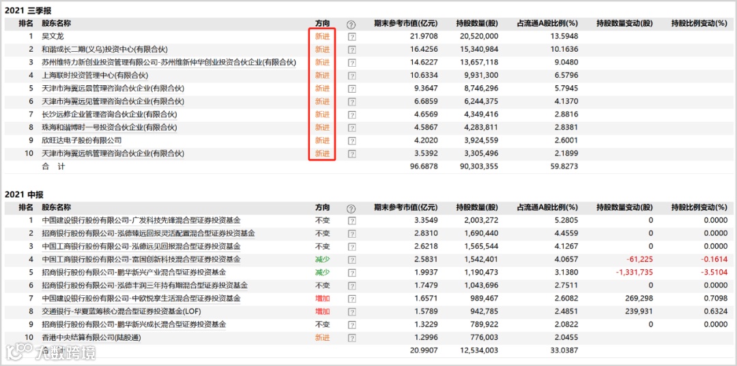
Task: Click question icon in 泓德远见回报混合型 row
Action: (351, 247)
